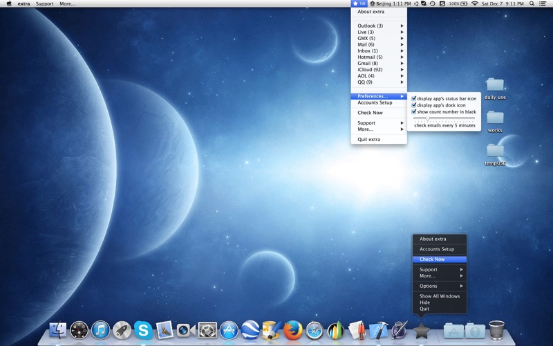Expand Options submenu in the Dock menu
Screen dimensions: 553x346
(x=440, y=286)
